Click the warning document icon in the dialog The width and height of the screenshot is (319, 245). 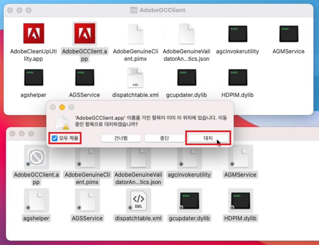coord(62,122)
